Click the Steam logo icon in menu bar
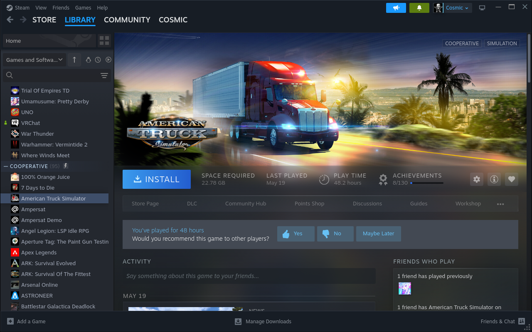Image resolution: width=532 pixels, height=332 pixels. tap(10, 7)
